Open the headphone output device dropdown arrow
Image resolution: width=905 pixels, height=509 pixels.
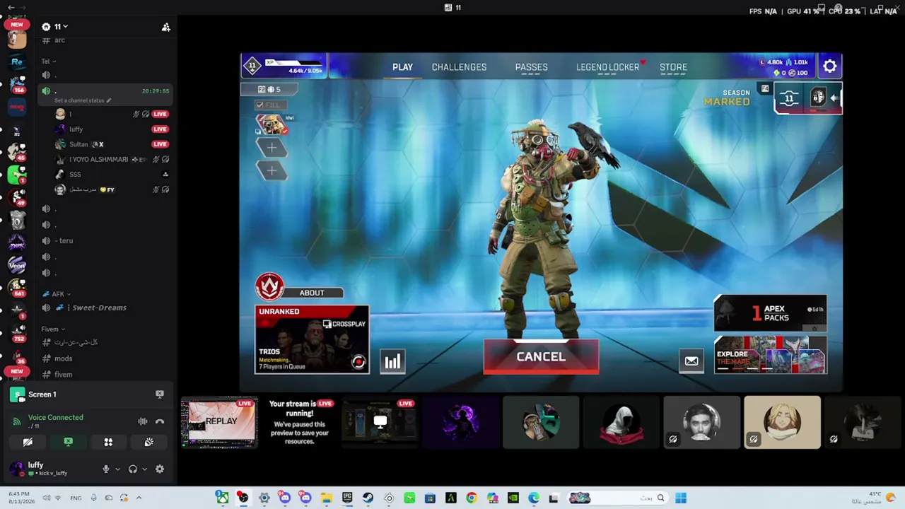[x=144, y=469]
